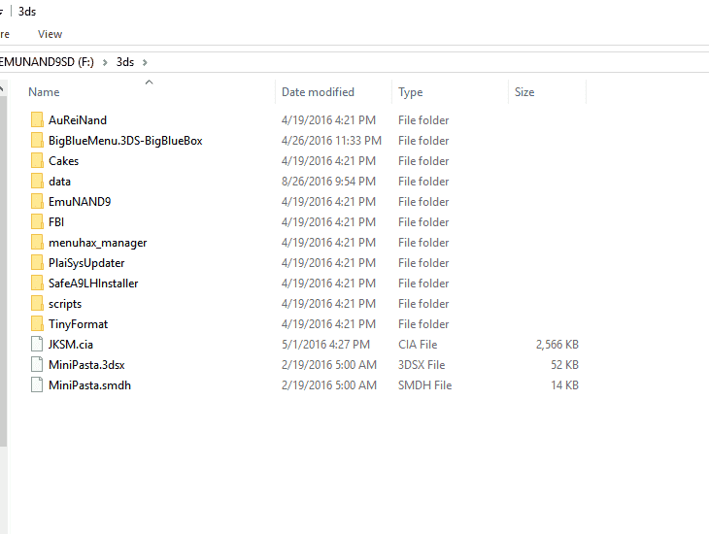Click the TinyFormat folder icon
709x534 pixels.
(x=37, y=323)
